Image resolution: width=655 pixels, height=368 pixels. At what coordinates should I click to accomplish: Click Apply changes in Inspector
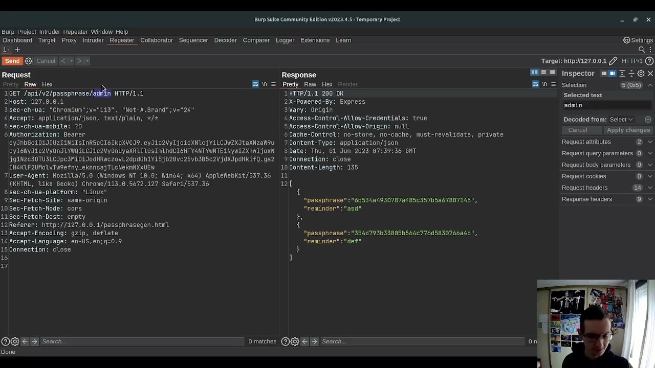point(628,130)
